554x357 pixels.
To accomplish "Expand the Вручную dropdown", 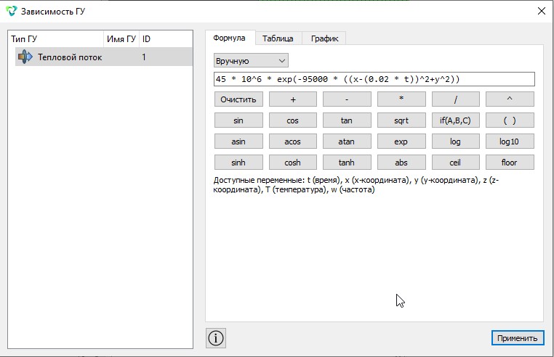I will click(251, 61).
